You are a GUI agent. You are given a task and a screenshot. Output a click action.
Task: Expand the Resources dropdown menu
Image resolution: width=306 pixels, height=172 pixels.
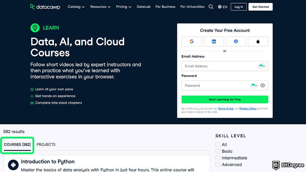pos(100,7)
